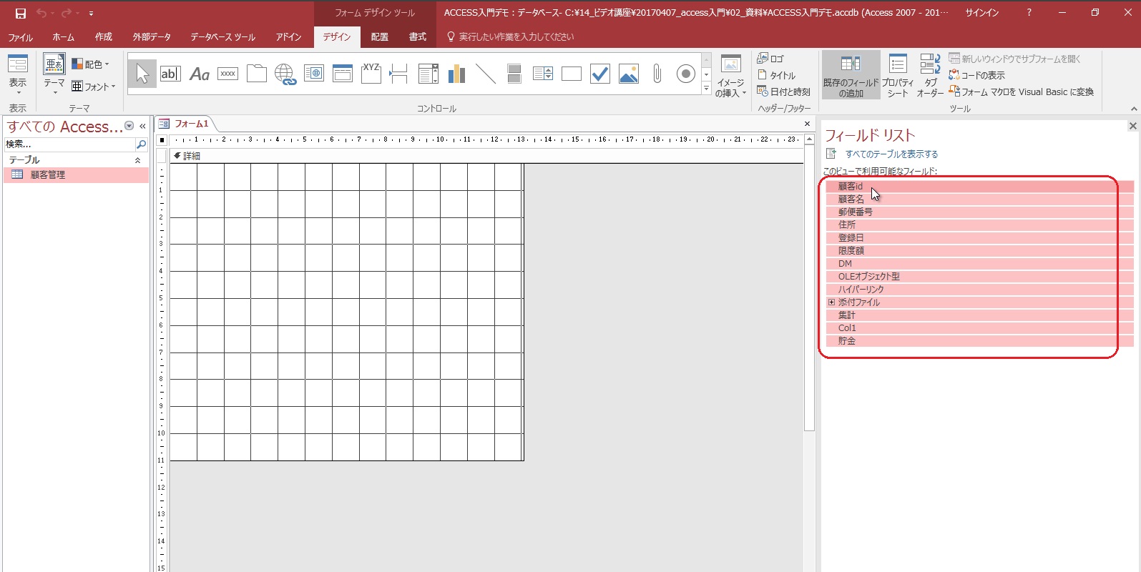Pick the List Box control
The height and width of the screenshot is (572, 1141).
click(x=542, y=74)
